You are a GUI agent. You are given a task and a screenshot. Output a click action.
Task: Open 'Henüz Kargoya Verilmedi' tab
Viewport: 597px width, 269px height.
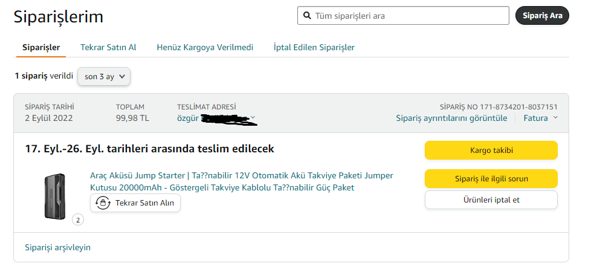(205, 47)
